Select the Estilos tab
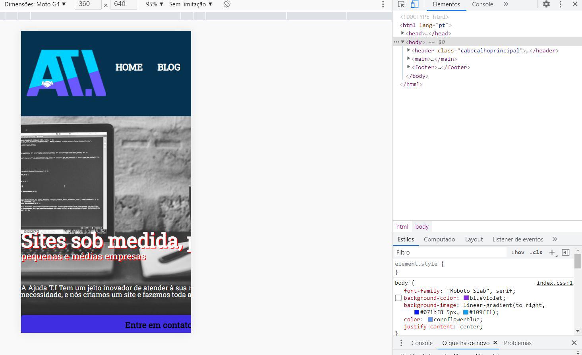Screen dimensions: 582x355 point(406,239)
